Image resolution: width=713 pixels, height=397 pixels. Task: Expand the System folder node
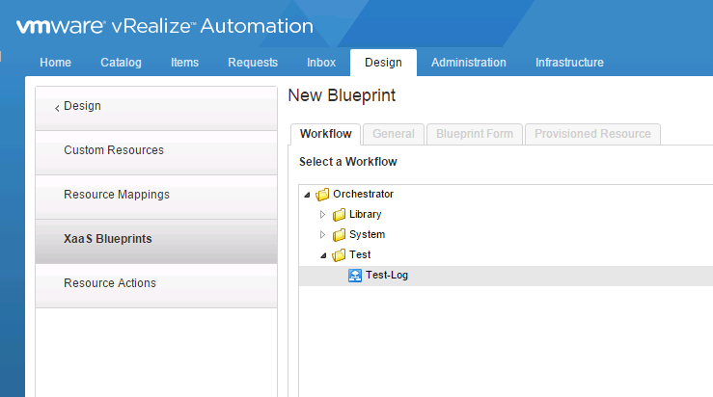point(322,235)
